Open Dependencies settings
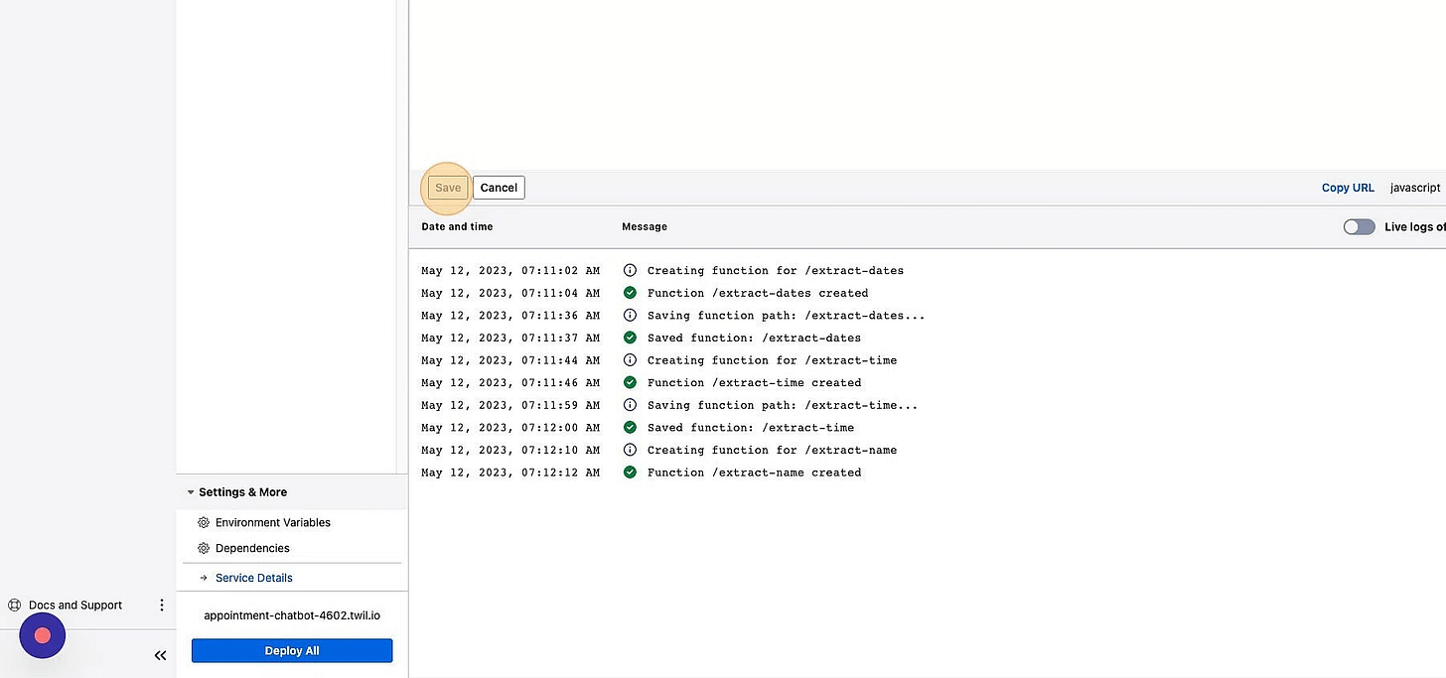This screenshot has width=1446, height=678. click(x=252, y=548)
